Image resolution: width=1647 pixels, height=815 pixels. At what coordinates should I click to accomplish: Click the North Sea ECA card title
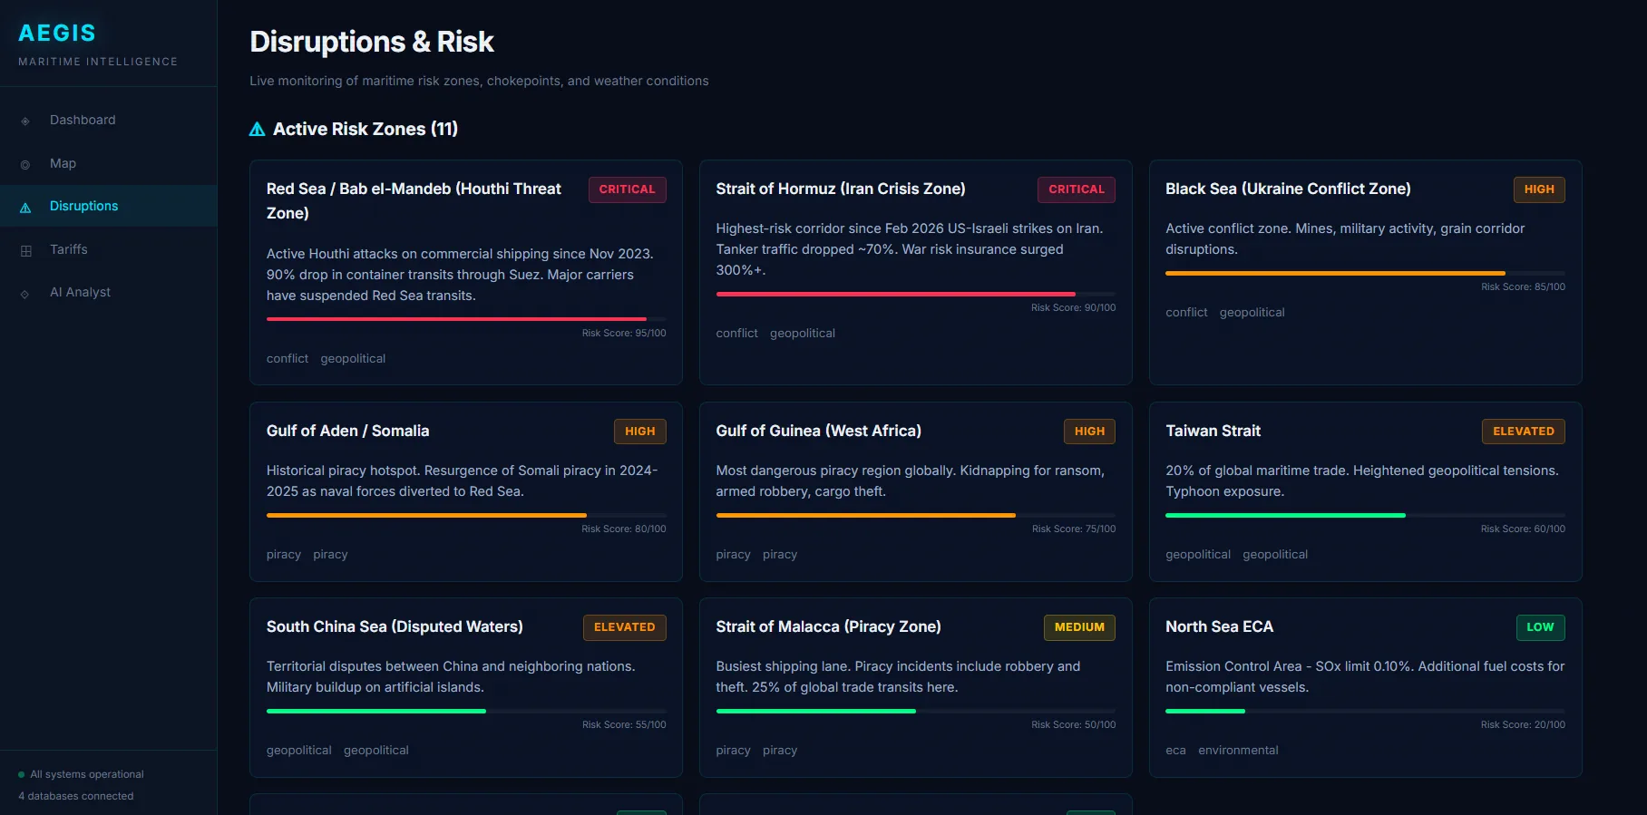click(x=1219, y=626)
